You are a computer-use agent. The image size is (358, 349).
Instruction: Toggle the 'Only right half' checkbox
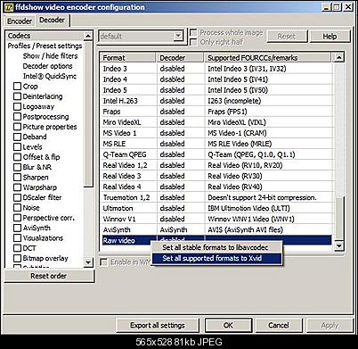click(193, 42)
